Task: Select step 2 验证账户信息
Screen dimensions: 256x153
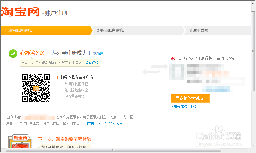Action: pyautogui.click(x=138, y=30)
